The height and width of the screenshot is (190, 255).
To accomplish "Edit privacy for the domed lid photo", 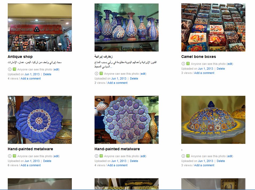I will coord(230,156).
